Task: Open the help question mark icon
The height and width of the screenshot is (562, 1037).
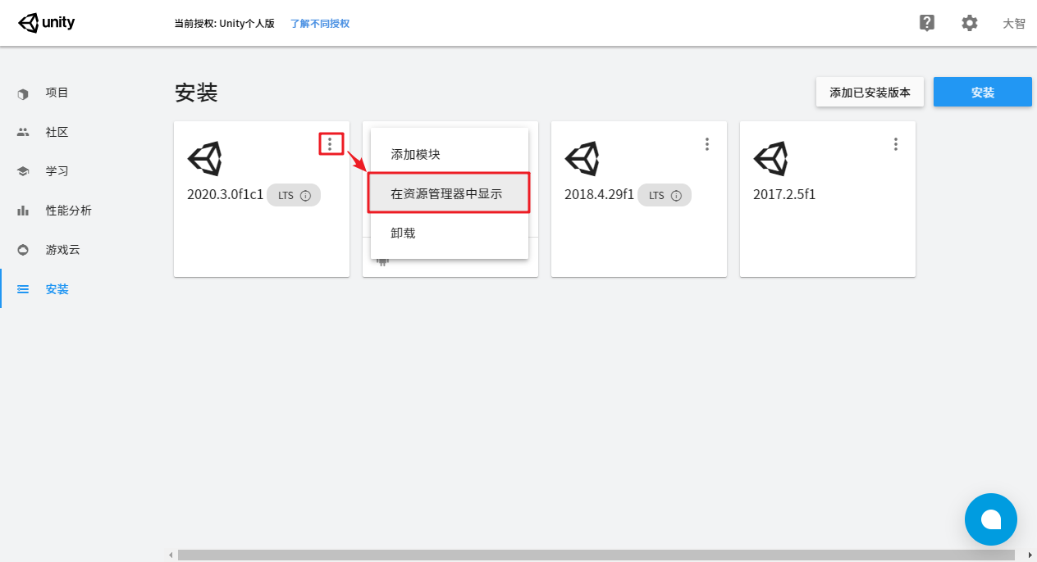Action: pyautogui.click(x=927, y=23)
